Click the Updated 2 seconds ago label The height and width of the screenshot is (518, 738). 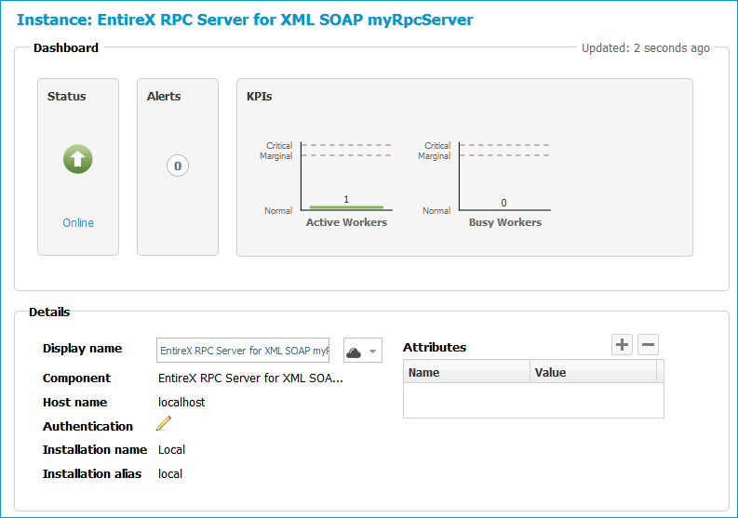point(645,48)
